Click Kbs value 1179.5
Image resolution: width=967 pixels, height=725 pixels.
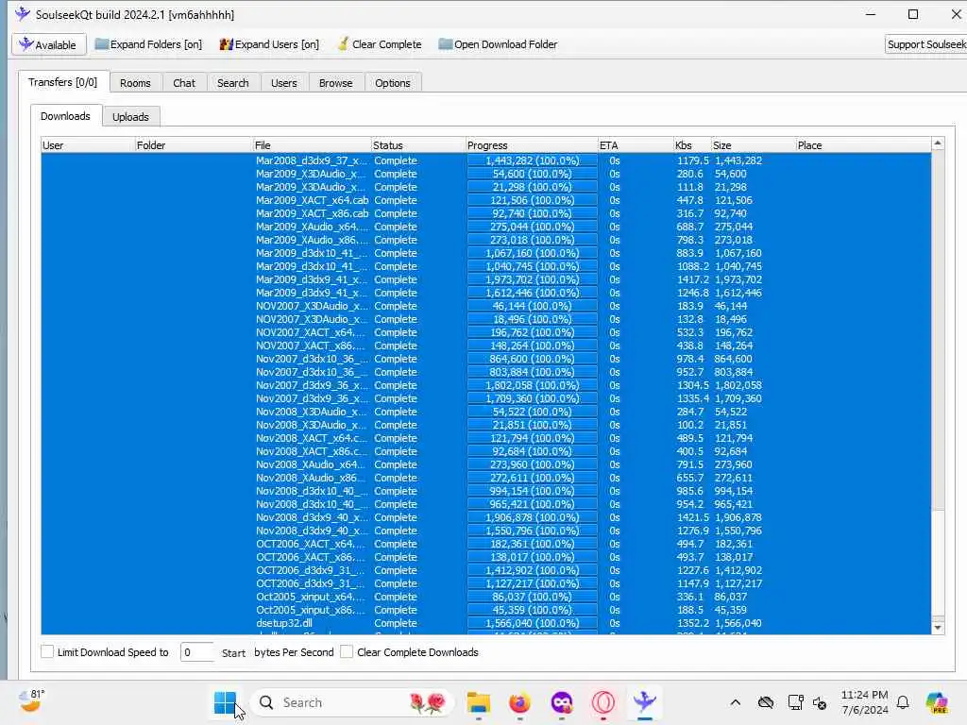point(693,160)
